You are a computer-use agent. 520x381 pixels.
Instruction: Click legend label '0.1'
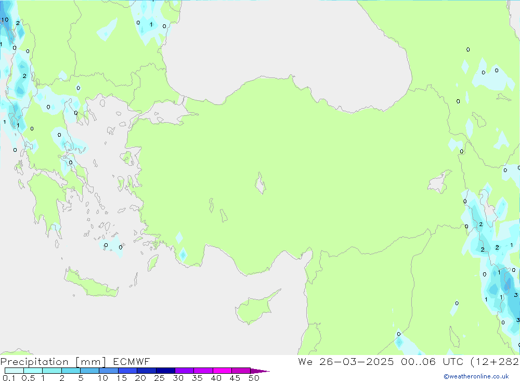click(9, 378)
